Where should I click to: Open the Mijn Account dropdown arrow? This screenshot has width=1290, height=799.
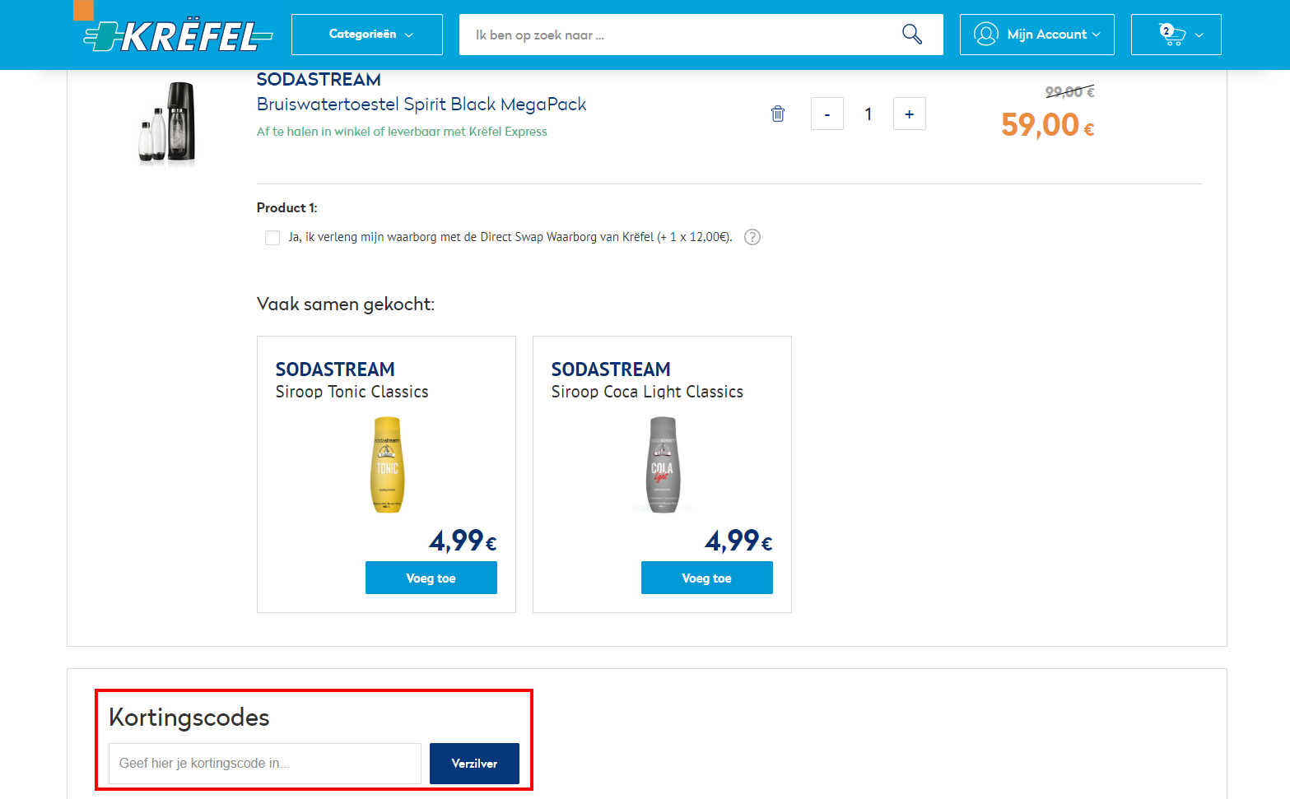1097,35
